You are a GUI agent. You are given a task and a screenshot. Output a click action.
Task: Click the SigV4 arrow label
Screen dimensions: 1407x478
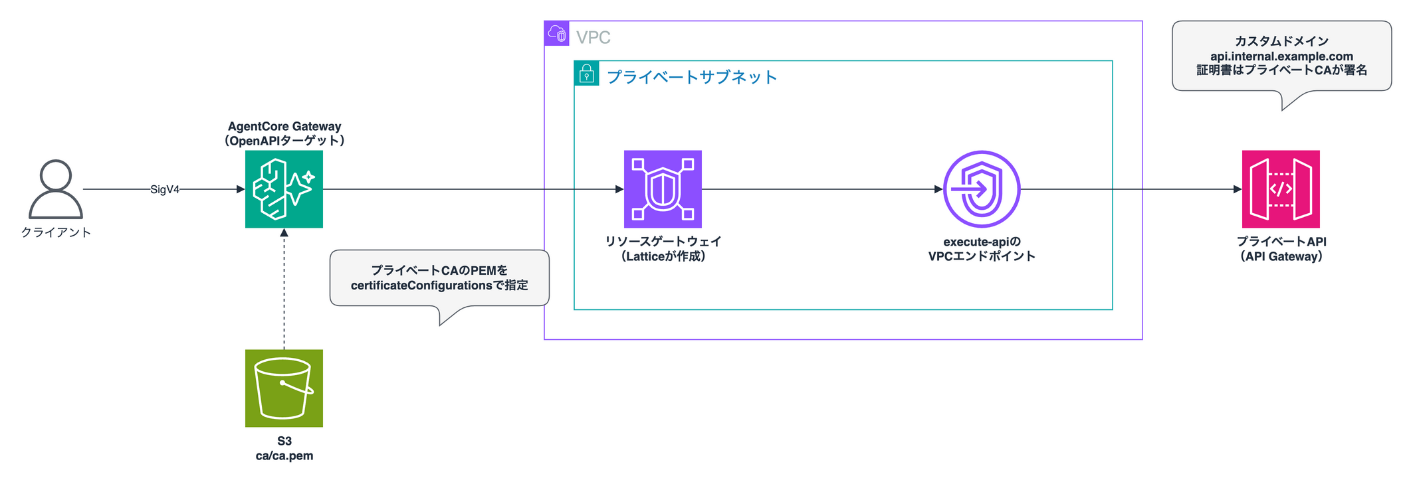[165, 189]
